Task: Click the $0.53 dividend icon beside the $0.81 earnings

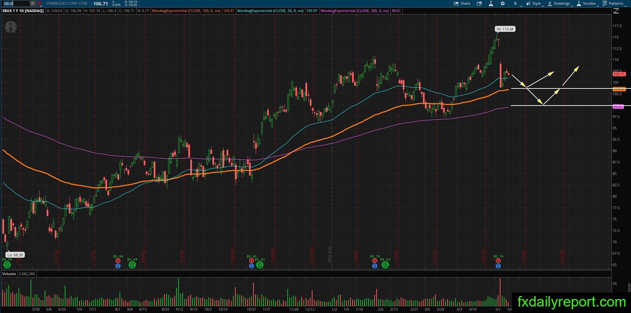Action: tap(260, 265)
